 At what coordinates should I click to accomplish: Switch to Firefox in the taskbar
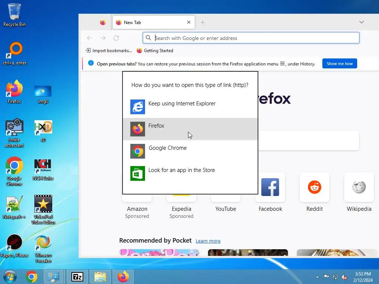(123, 277)
